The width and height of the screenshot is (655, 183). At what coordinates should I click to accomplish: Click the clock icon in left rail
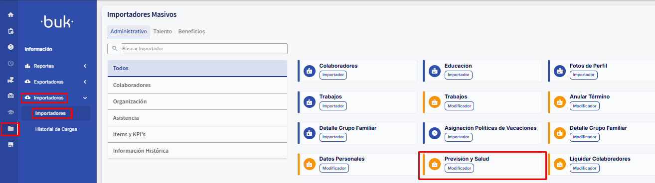(x=10, y=63)
